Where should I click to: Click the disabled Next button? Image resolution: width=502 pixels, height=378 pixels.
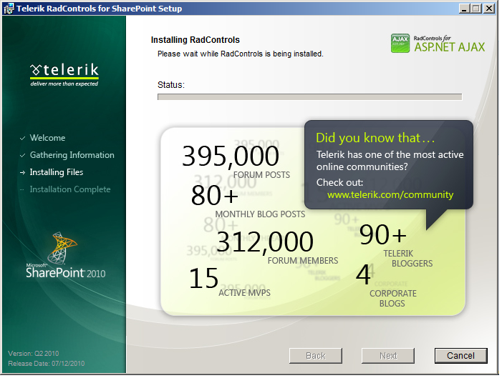pyautogui.click(x=388, y=356)
